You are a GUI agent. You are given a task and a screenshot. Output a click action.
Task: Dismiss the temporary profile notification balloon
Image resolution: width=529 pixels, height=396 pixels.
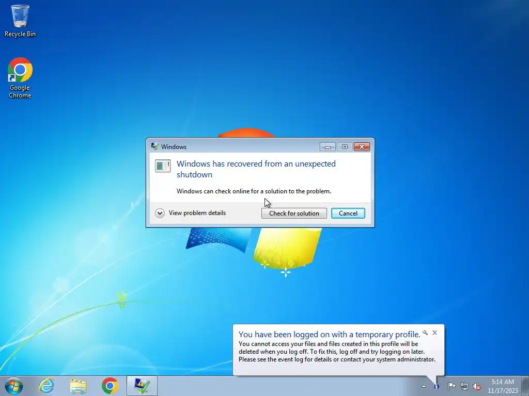(x=435, y=333)
